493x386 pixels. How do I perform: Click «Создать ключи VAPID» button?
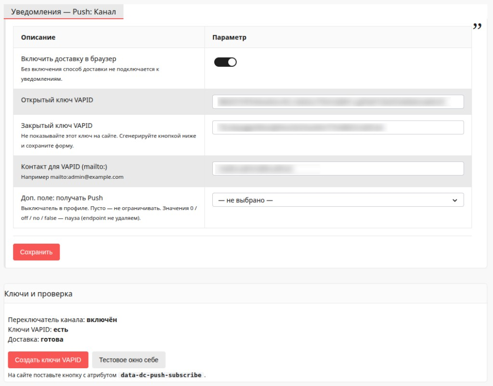48,360
